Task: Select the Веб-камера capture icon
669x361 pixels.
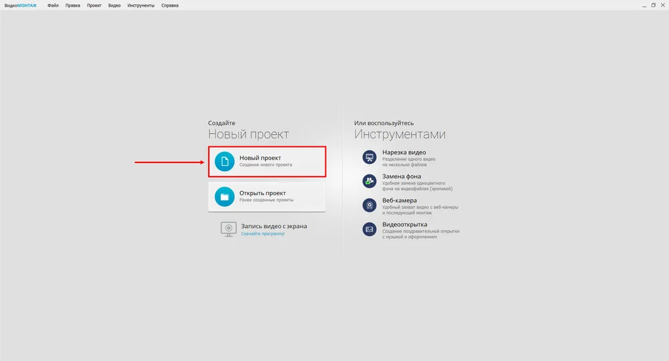Action: 369,205
